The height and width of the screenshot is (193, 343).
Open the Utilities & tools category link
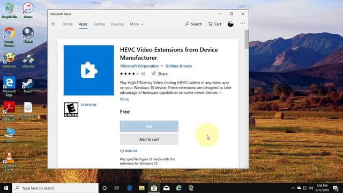pos(178,66)
